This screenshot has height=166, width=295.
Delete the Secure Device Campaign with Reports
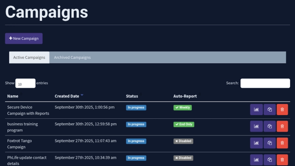tap(282, 109)
